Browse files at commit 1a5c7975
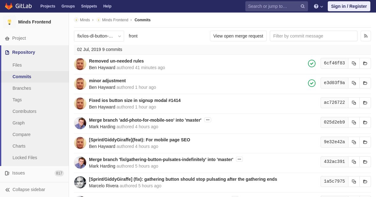Screen dimensions: 376x197 pos(365,181)
